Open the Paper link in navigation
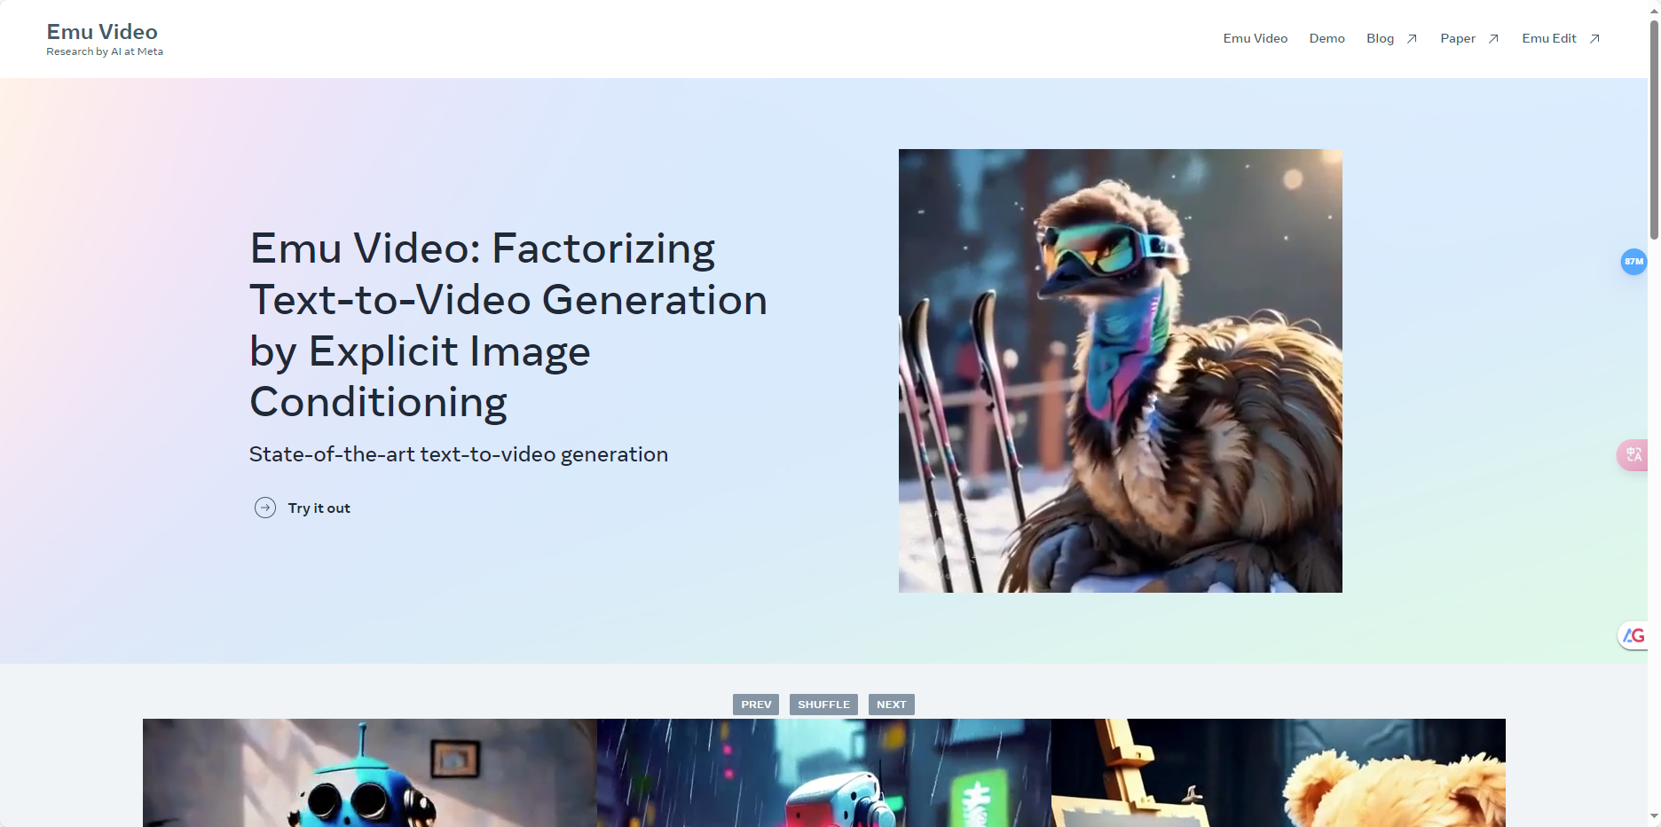The image size is (1661, 827). [1457, 38]
